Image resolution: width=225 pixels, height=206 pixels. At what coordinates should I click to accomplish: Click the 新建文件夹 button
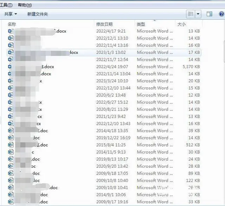point(38,14)
